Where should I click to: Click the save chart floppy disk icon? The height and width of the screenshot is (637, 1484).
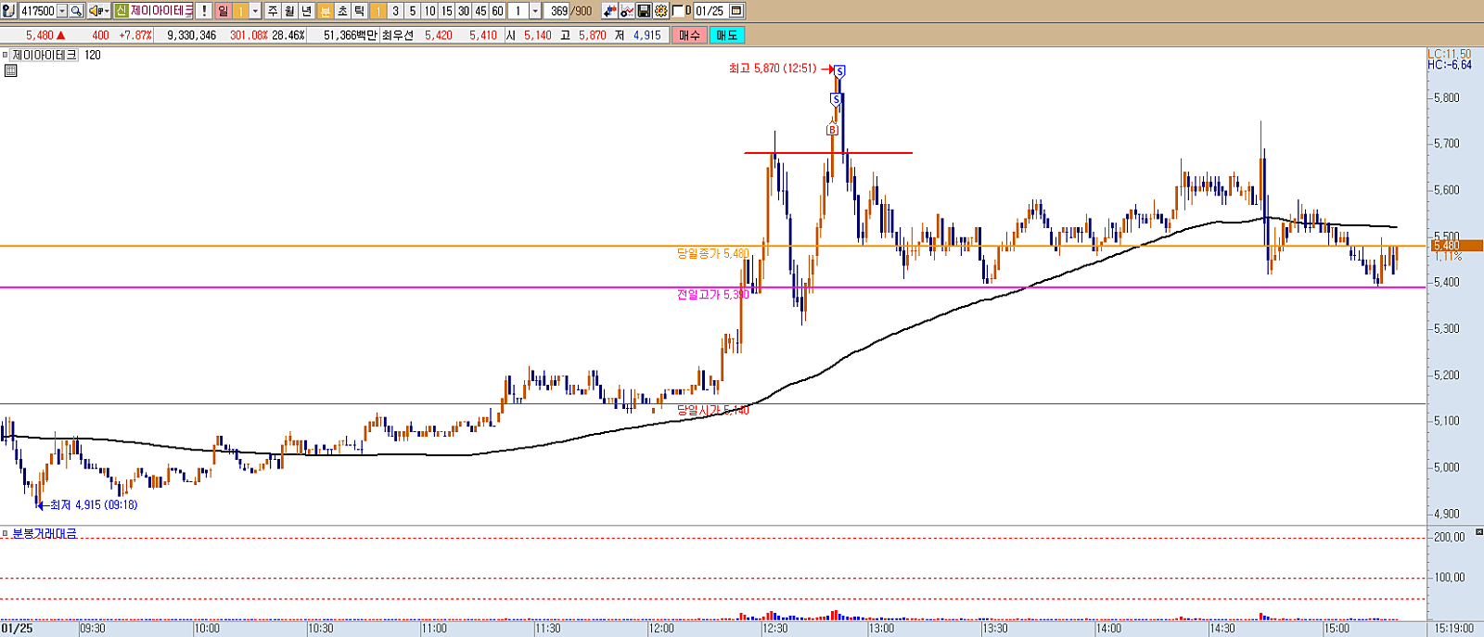click(644, 11)
